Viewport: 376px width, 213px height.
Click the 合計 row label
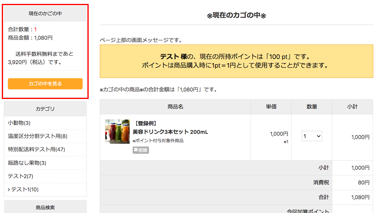coord(324,197)
